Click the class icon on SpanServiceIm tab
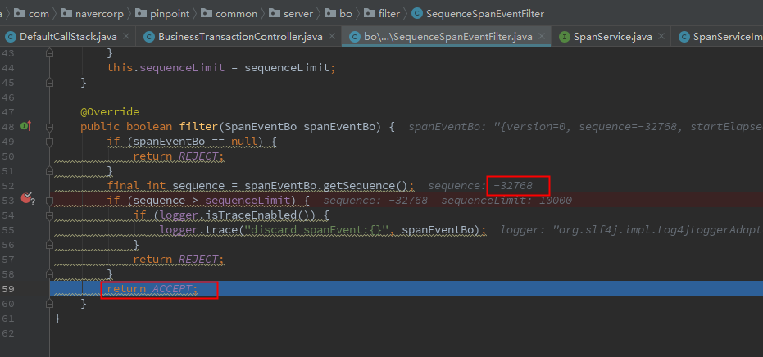This screenshot has height=357, width=763. pyautogui.click(x=684, y=37)
